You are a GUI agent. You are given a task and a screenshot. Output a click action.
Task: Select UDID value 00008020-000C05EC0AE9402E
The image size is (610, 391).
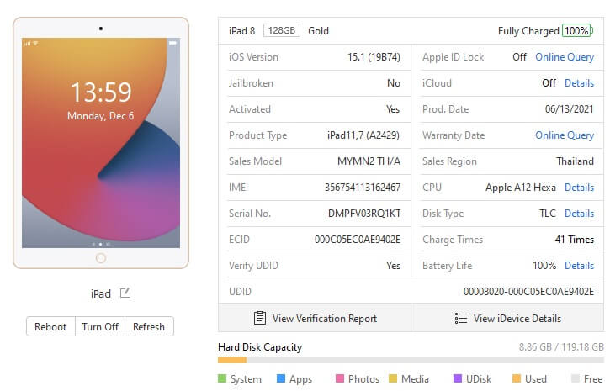pos(528,292)
